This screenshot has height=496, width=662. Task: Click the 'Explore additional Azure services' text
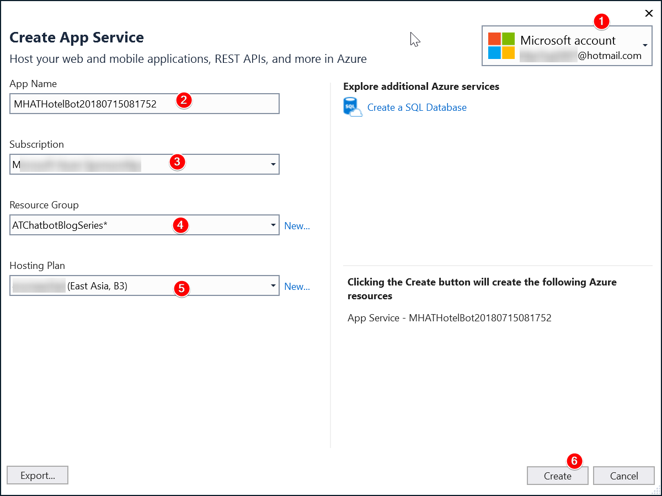click(x=421, y=87)
